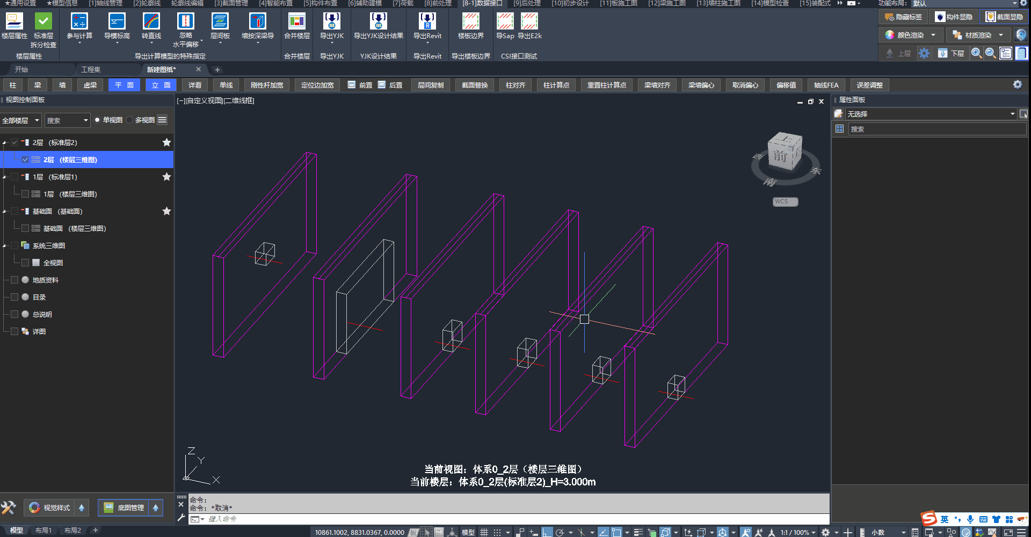This screenshot has height=537, width=1031.
Task: Click the 楼板边界 slab boundary icon
Action: [x=470, y=21]
